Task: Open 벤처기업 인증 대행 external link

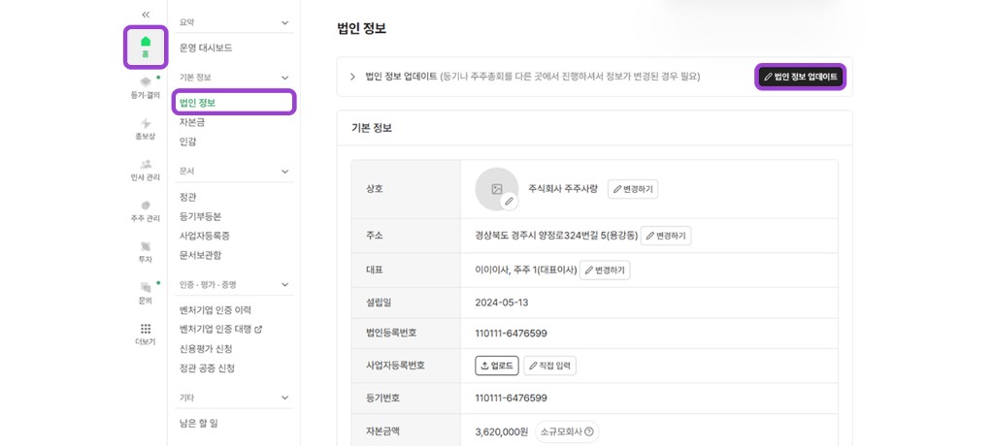Action: coord(220,330)
